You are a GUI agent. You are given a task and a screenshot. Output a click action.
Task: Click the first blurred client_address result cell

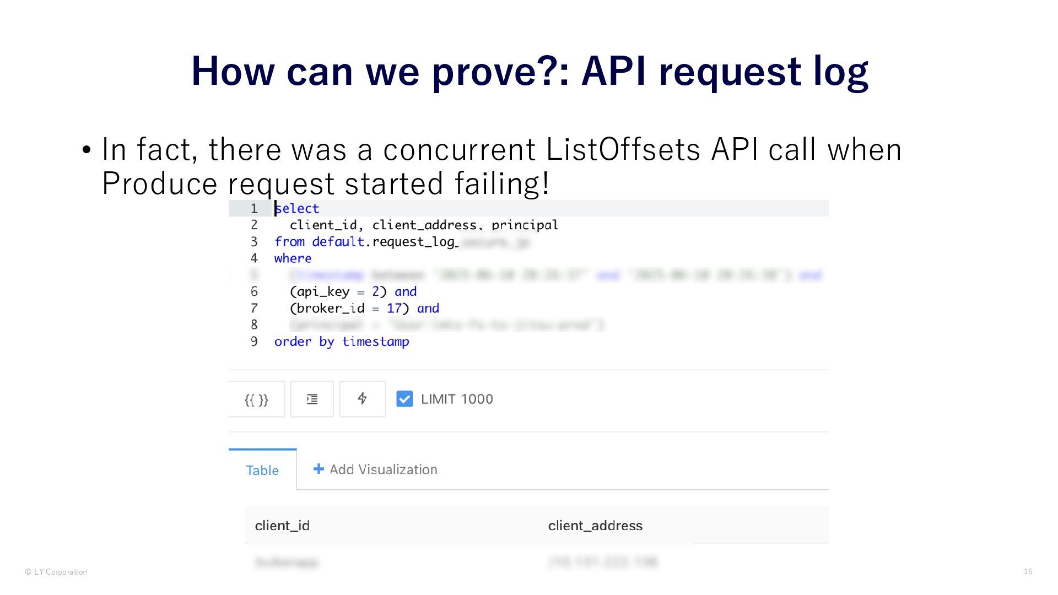click(603, 562)
